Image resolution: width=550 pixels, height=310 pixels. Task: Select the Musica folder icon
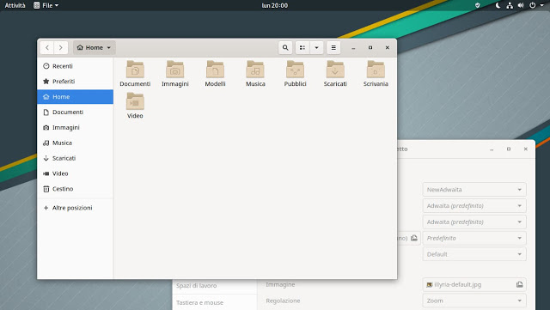(x=255, y=70)
